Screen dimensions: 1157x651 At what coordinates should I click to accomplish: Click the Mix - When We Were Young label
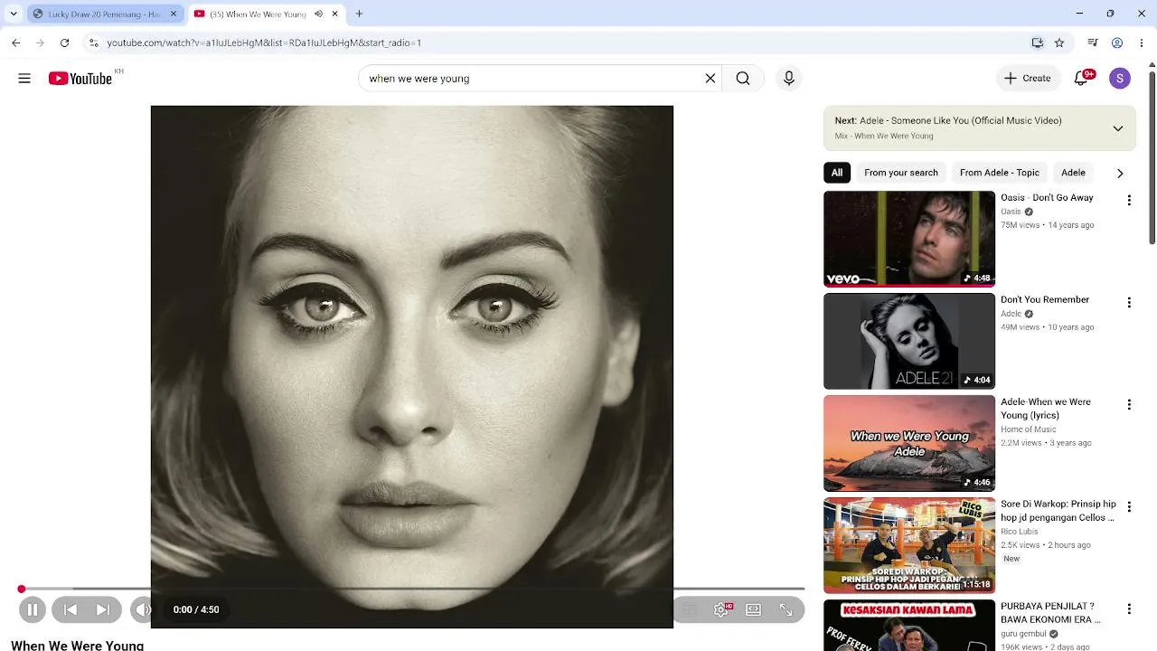tap(884, 137)
